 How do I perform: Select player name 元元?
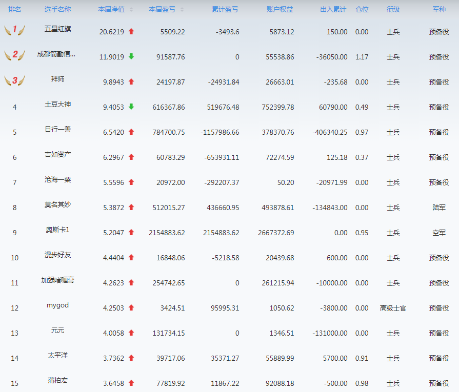(57, 331)
